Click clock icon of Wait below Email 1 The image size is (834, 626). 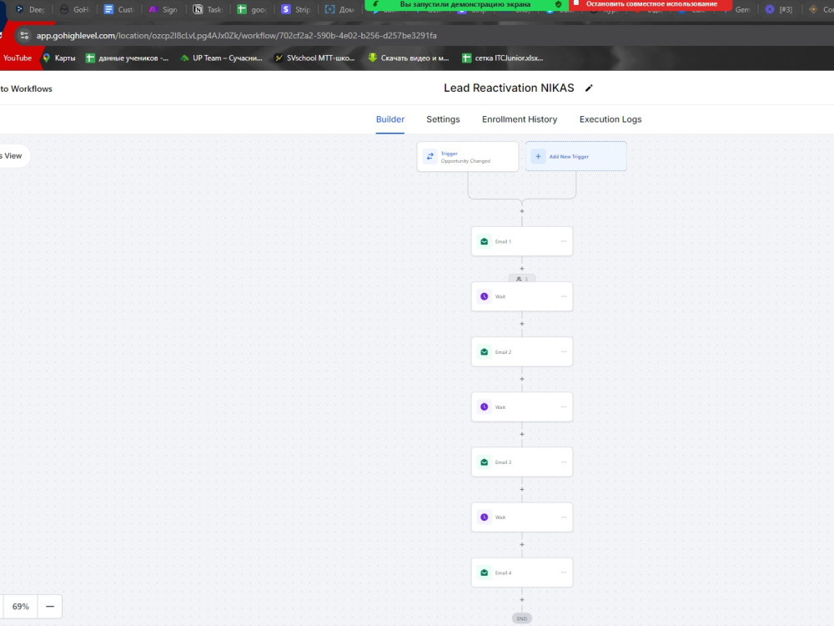click(x=484, y=296)
